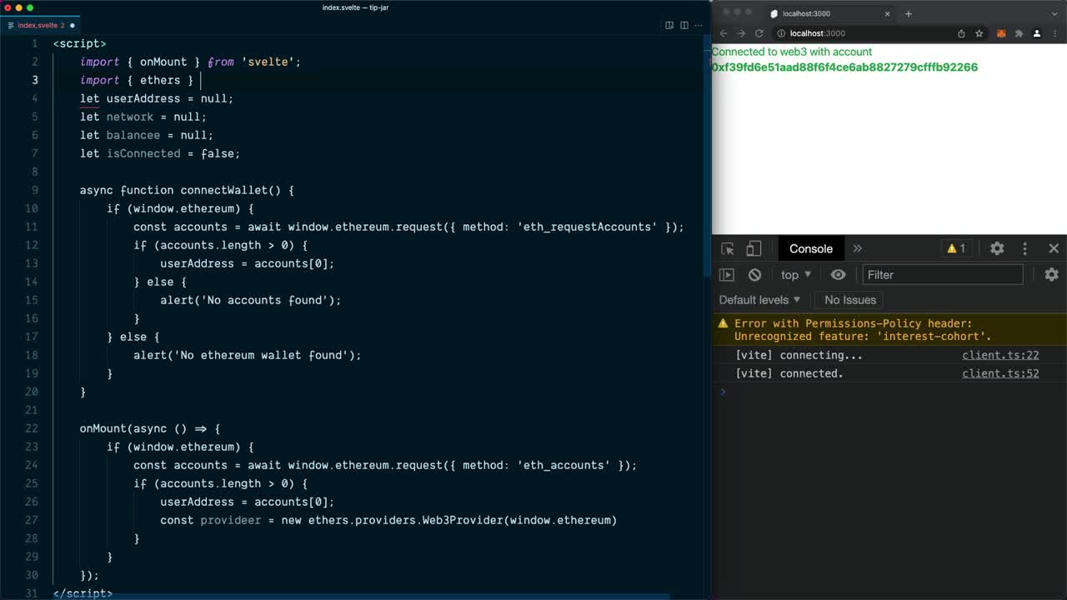Screen dimensions: 1067x600
Task: Open the client.ts:22 source link
Action: click(x=1000, y=355)
